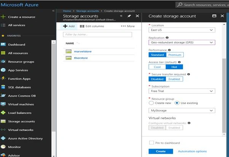Choose Use existing resource group radio
229x157 pixels.
[x=177, y=103]
